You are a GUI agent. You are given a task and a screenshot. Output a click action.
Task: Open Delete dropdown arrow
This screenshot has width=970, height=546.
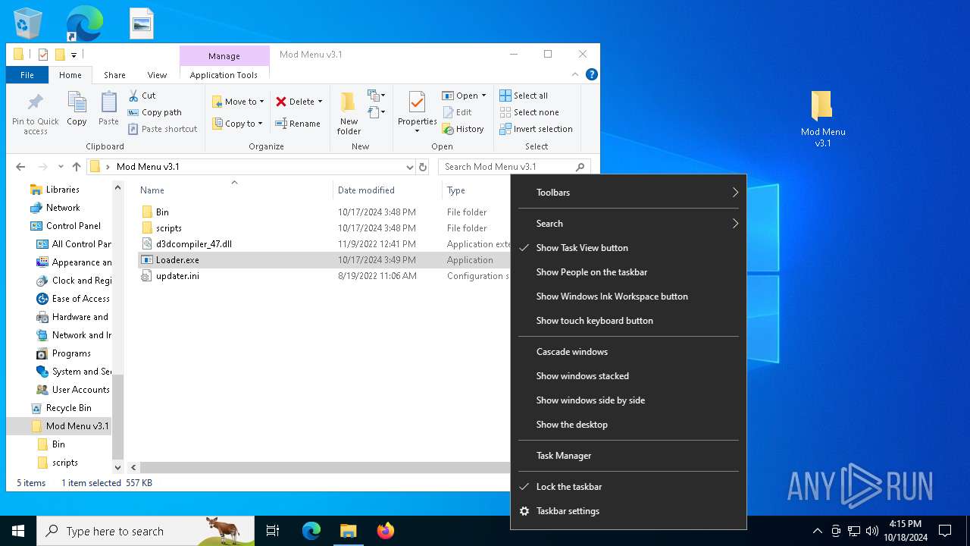click(320, 102)
